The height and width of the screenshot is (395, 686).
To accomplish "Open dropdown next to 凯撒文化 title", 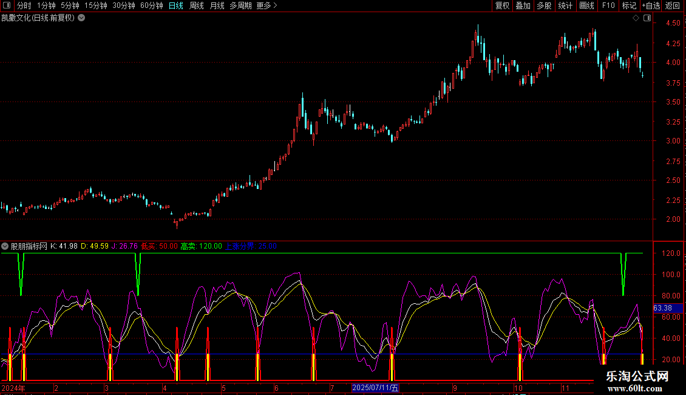I will coord(81,18).
